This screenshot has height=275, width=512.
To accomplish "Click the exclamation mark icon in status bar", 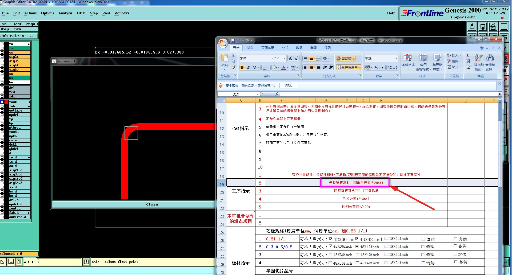I will pos(86,262).
